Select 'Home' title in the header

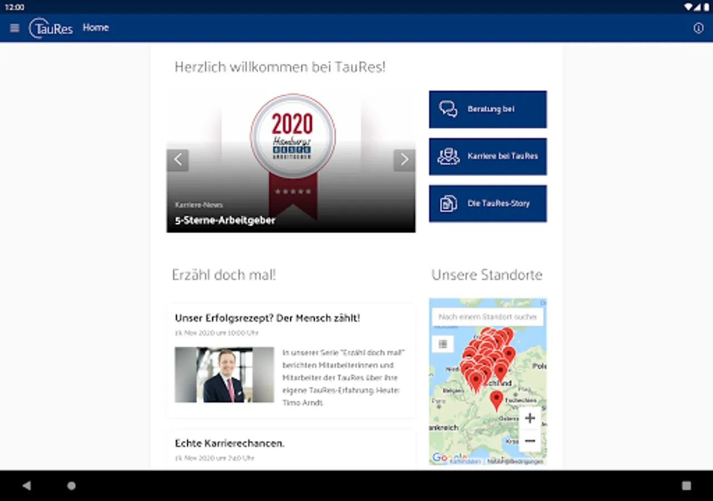(x=96, y=28)
